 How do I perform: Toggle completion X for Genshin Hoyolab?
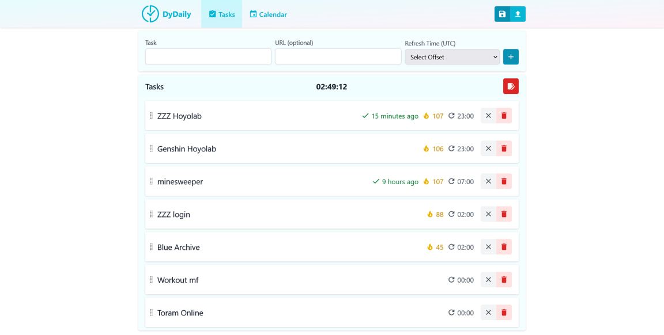488,149
